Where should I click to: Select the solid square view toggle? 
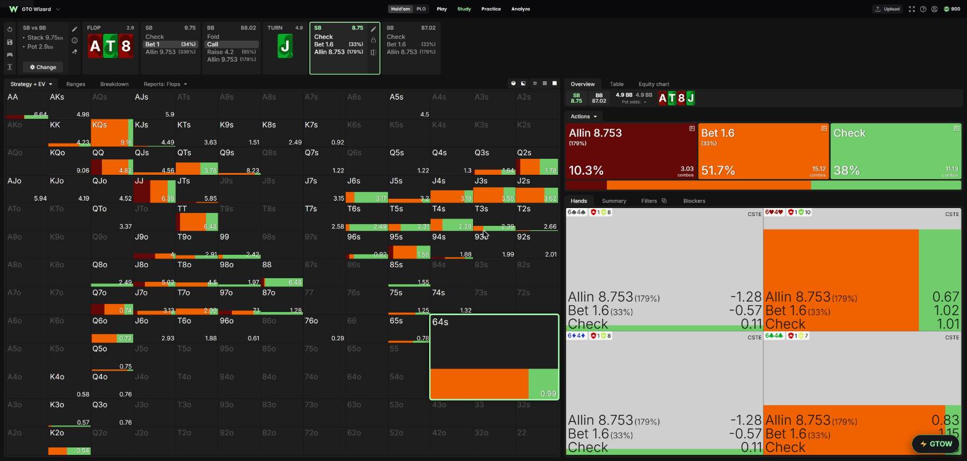[554, 84]
